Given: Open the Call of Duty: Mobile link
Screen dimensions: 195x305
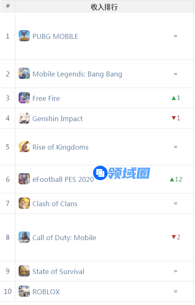Looking at the screenshot, I should 64,238.
